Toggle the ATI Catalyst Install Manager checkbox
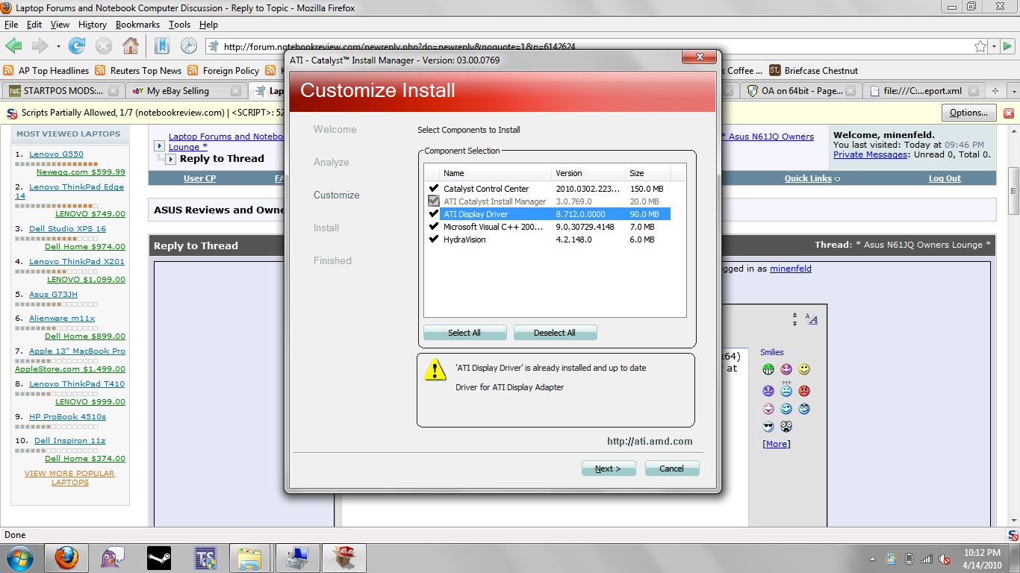This screenshot has width=1020, height=573. pos(433,201)
